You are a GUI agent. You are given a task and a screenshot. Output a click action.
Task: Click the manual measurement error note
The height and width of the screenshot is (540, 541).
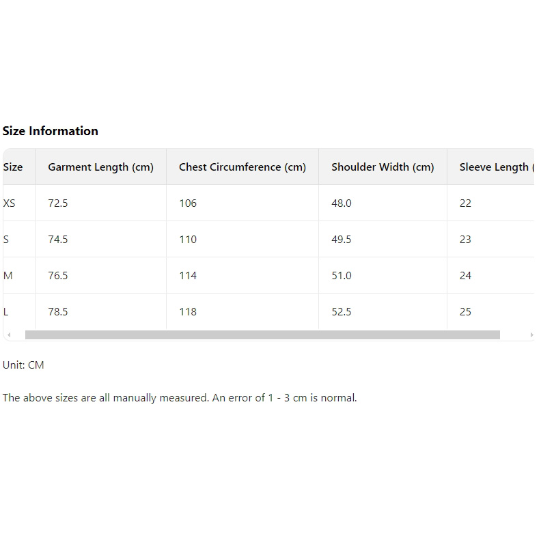tap(180, 398)
